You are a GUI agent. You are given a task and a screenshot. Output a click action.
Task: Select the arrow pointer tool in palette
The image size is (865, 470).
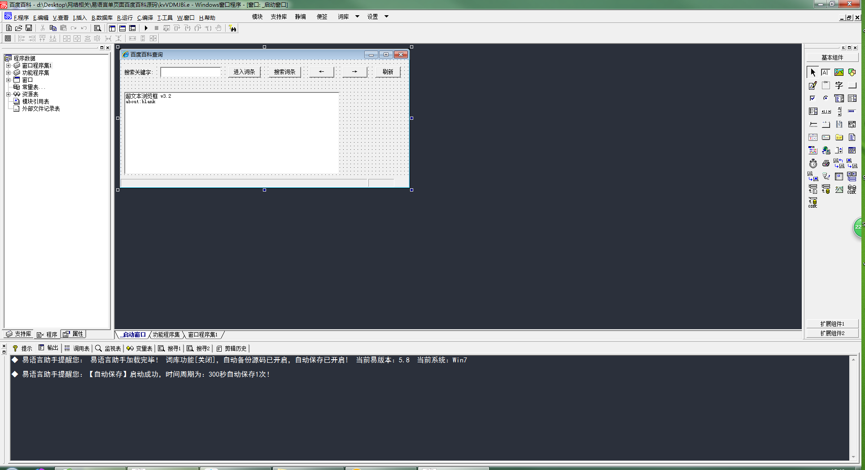click(x=813, y=72)
